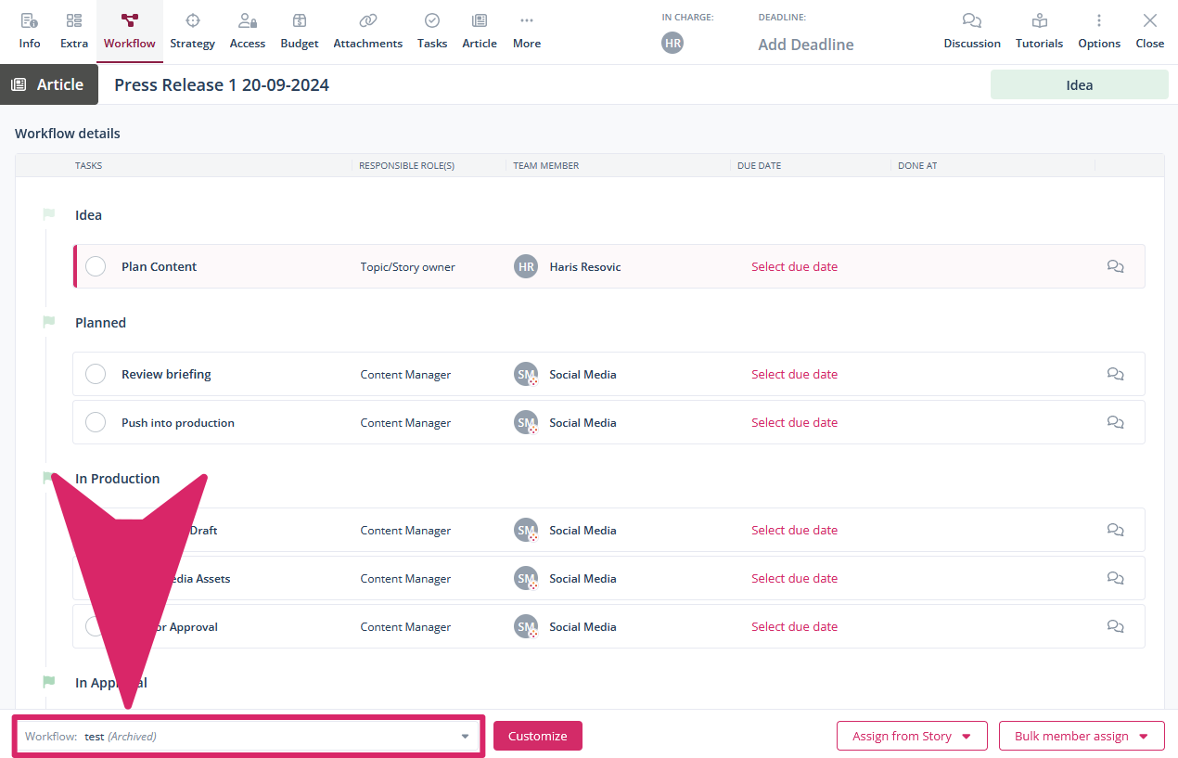Select due date for Plan Content
This screenshot has height=758, width=1178.
[x=794, y=266]
